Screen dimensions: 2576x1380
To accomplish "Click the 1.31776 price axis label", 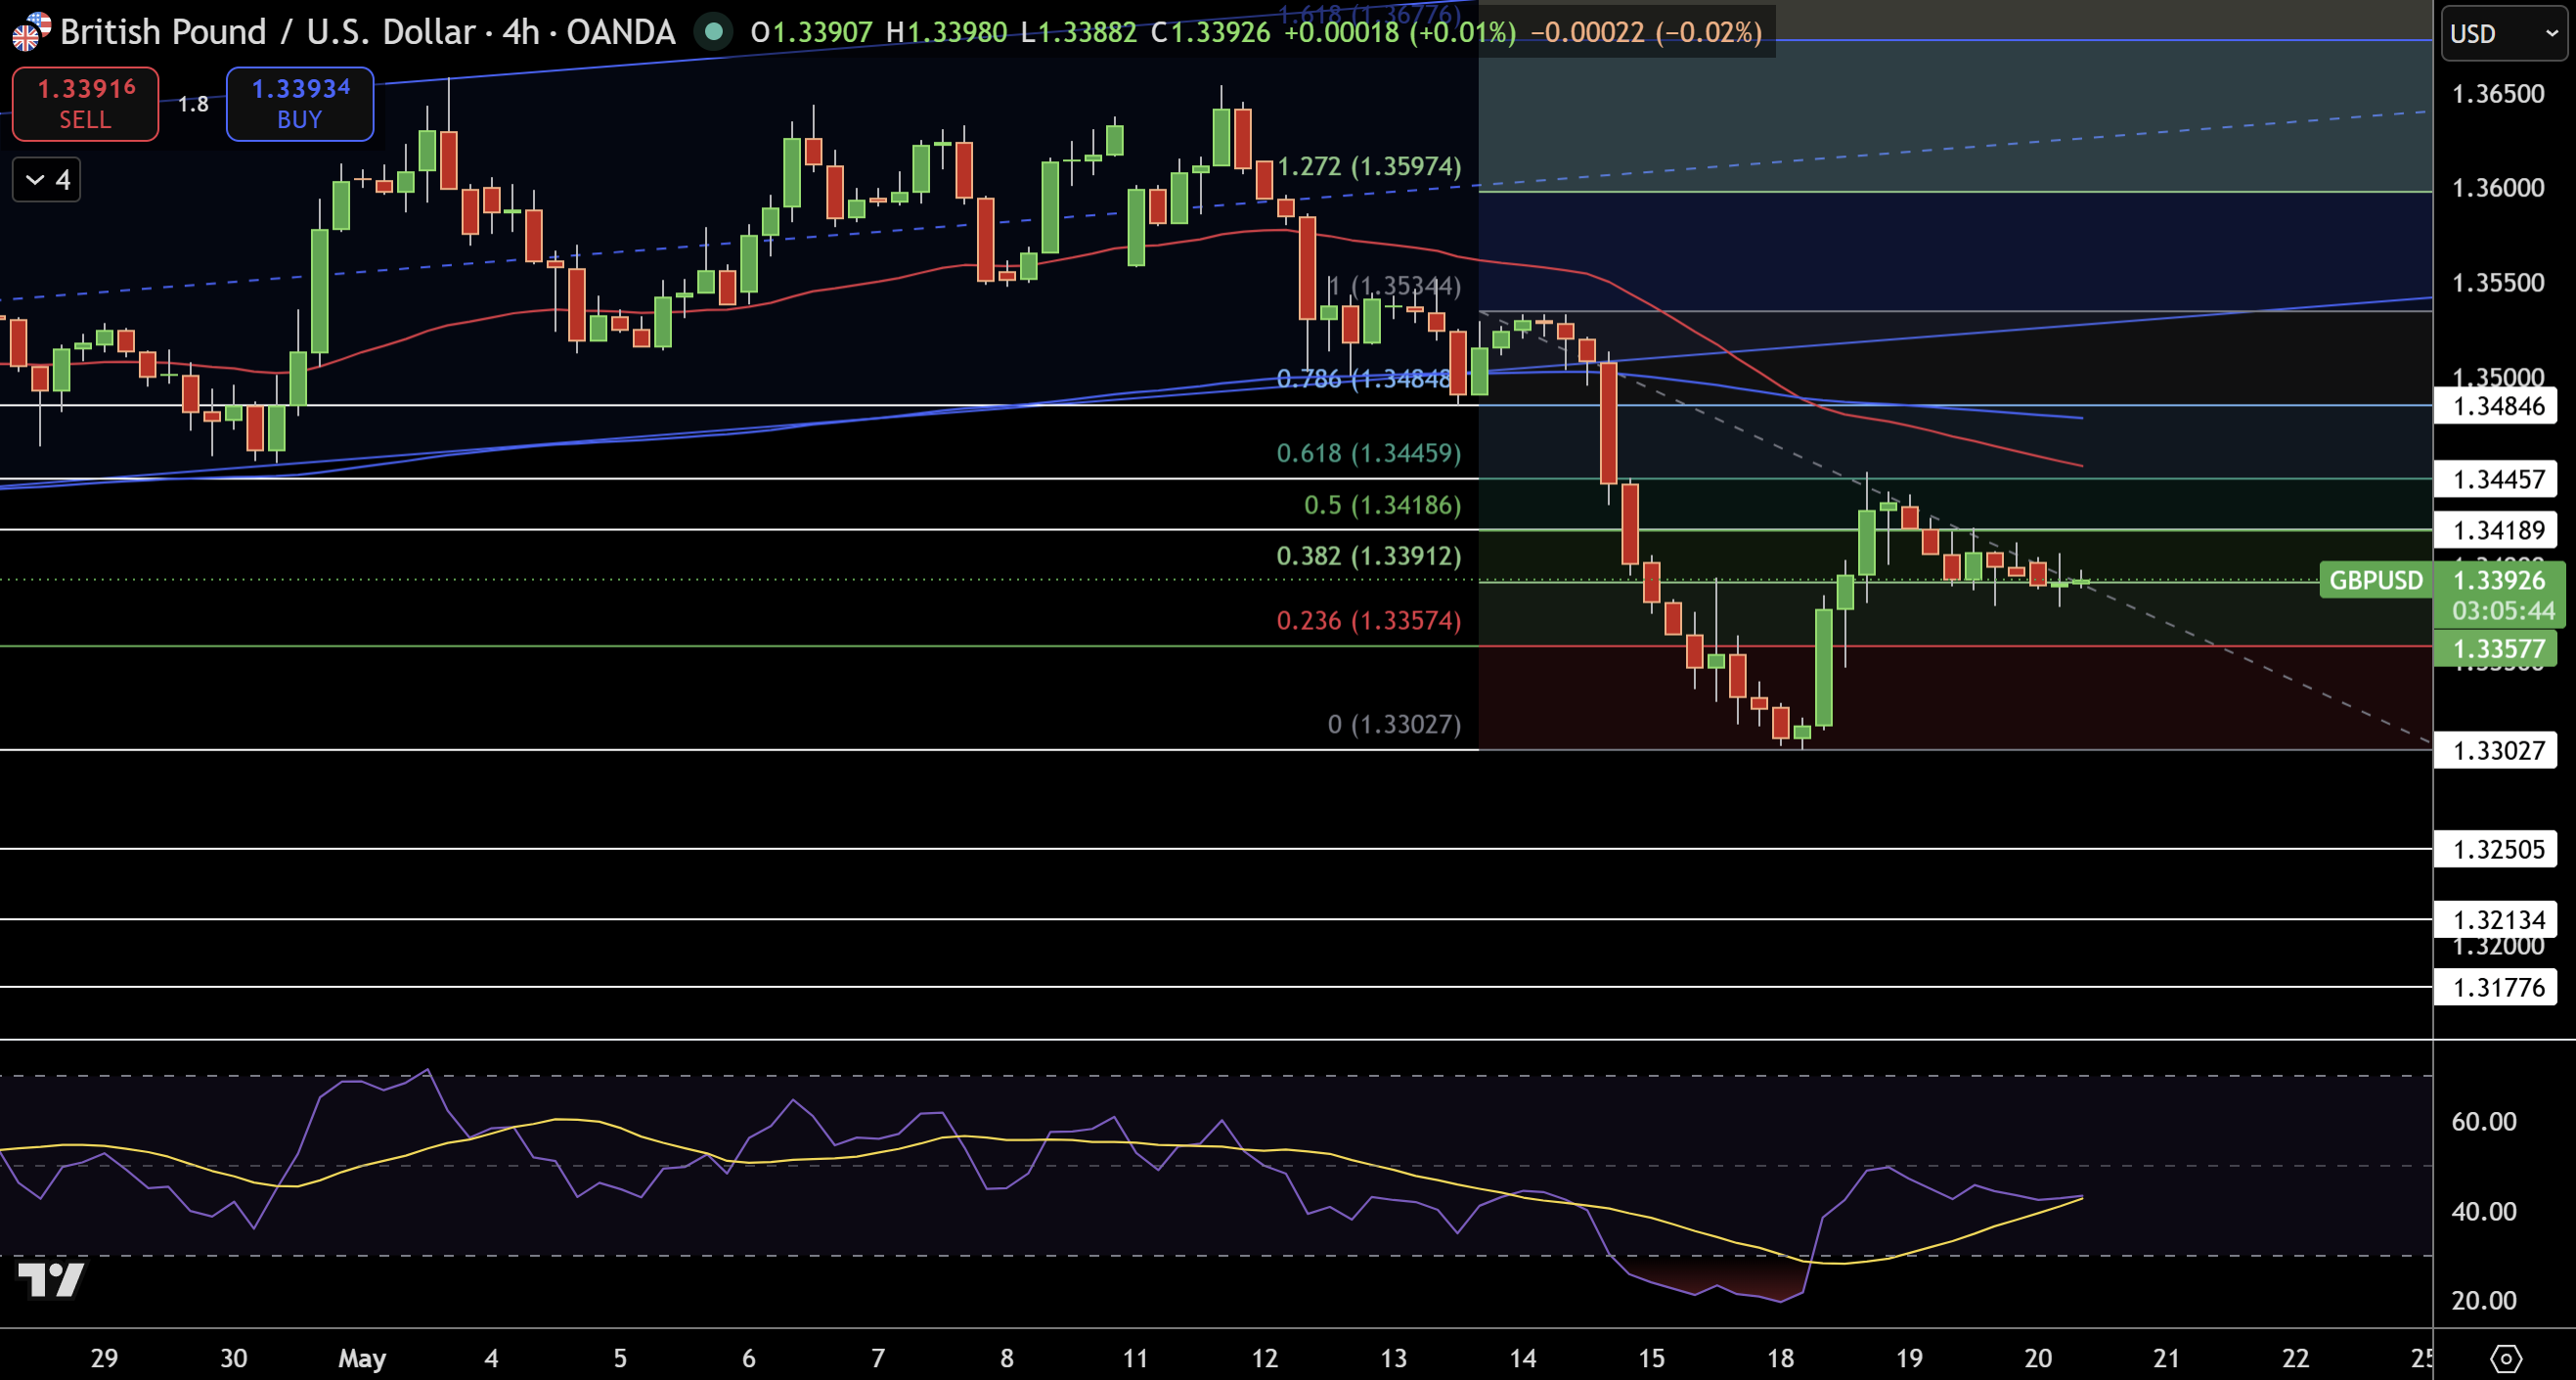I will tap(2496, 988).
